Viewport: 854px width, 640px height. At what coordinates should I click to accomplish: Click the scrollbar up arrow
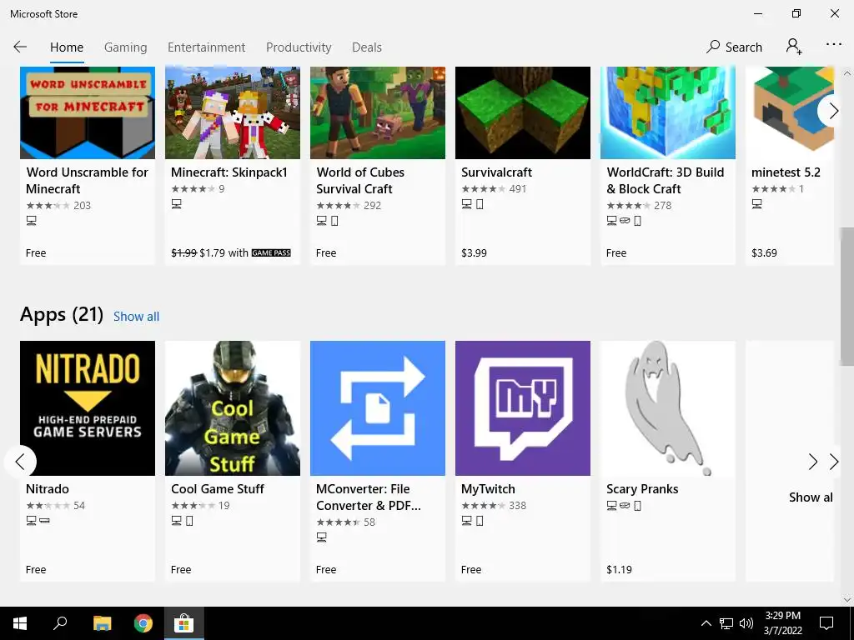[x=847, y=73]
